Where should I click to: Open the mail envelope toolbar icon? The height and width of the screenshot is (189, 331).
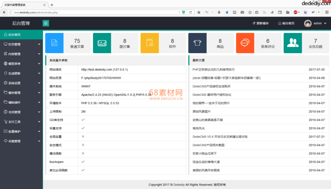point(242,12)
